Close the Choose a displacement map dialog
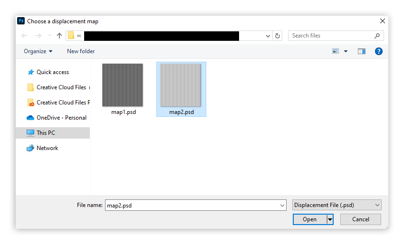The image size is (404, 245). [383, 21]
